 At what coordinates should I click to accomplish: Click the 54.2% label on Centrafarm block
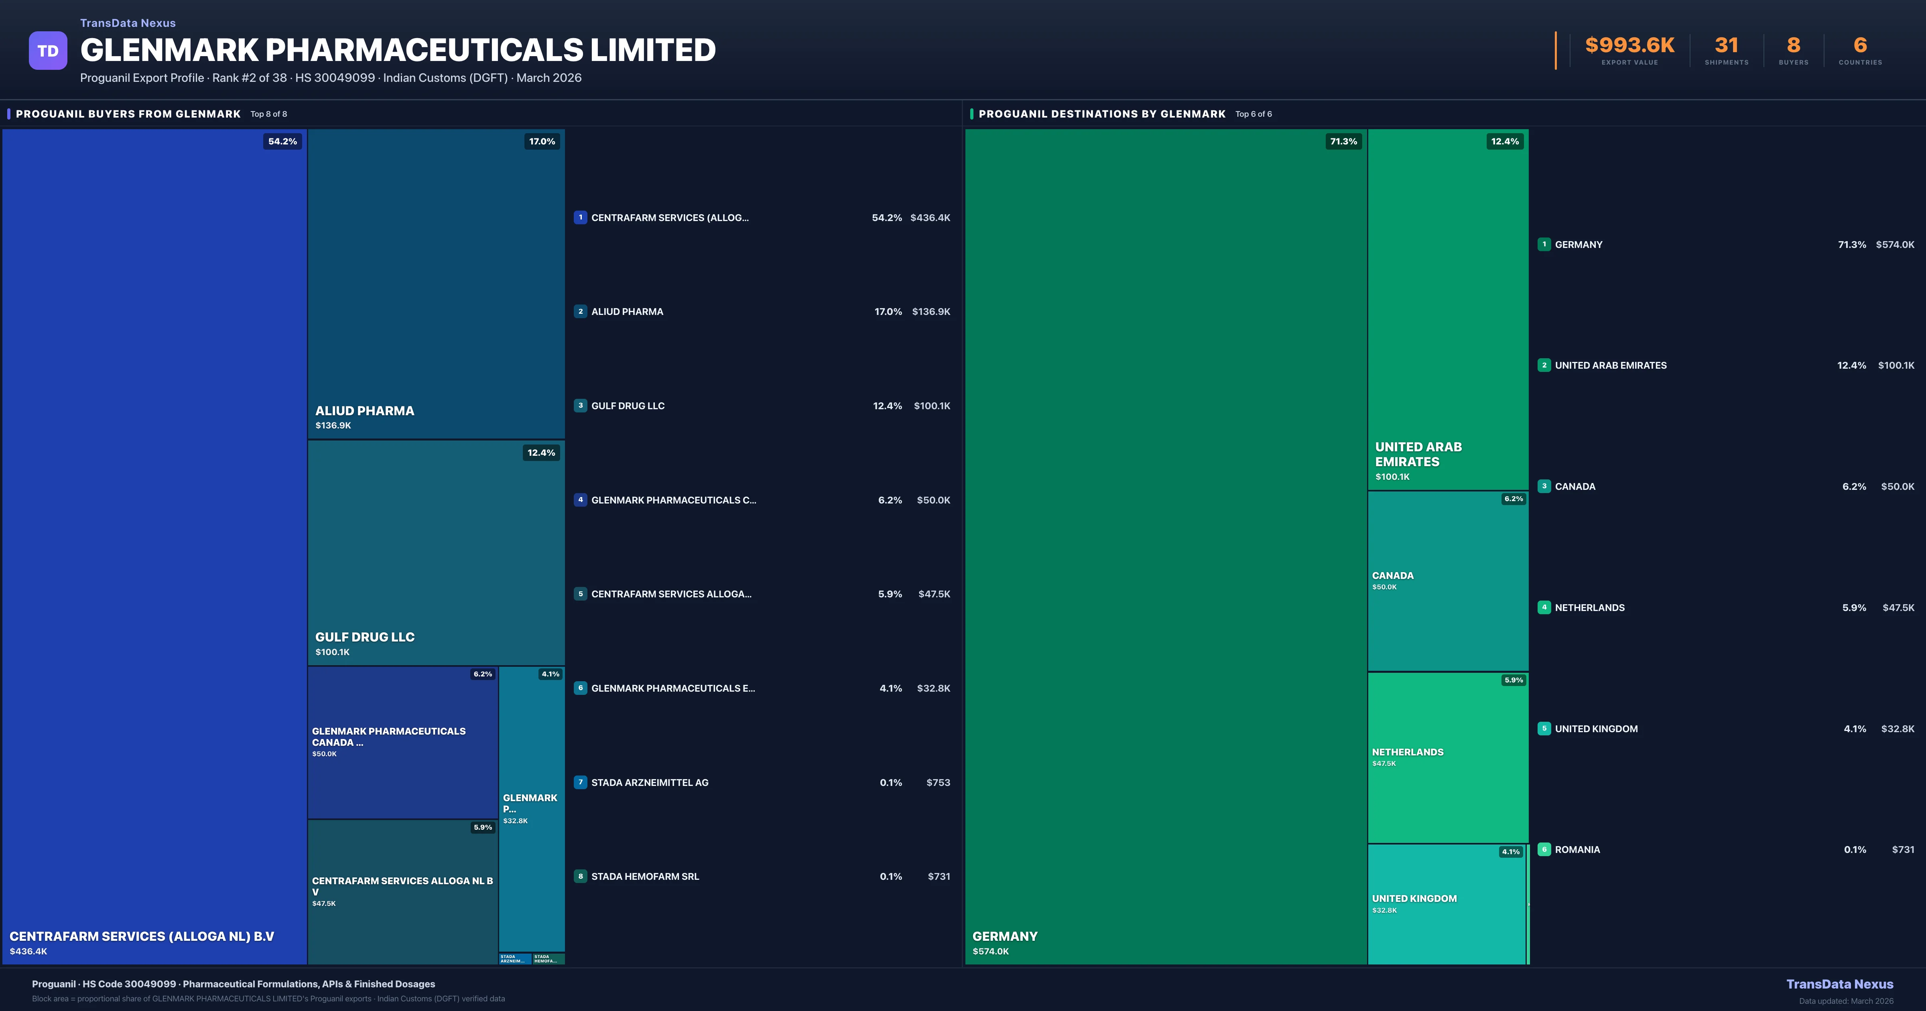(282, 141)
